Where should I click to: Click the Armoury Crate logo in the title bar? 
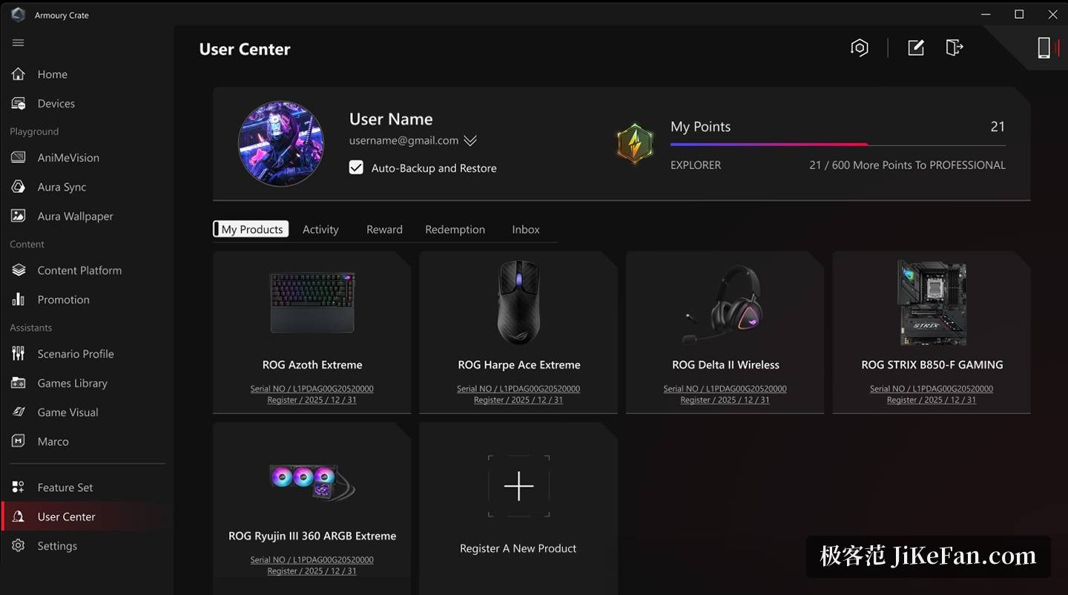(x=19, y=15)
